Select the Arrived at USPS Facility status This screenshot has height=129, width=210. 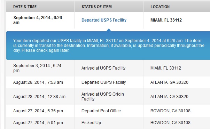(x=103, y=68)
